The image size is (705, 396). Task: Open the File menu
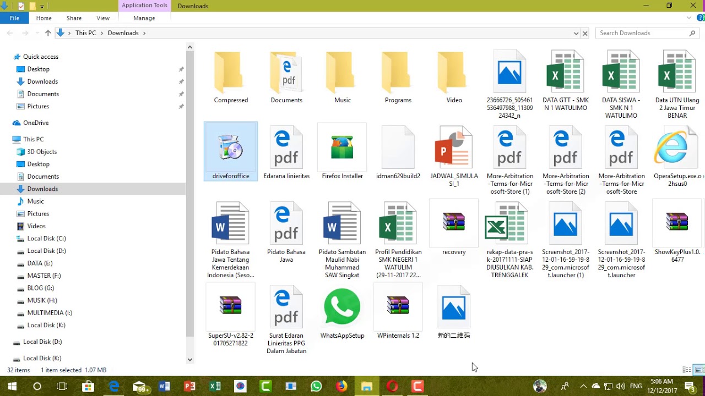[15, 18]
